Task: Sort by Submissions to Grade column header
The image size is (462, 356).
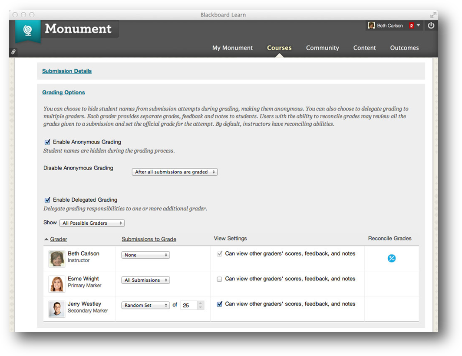Action: 149,239
